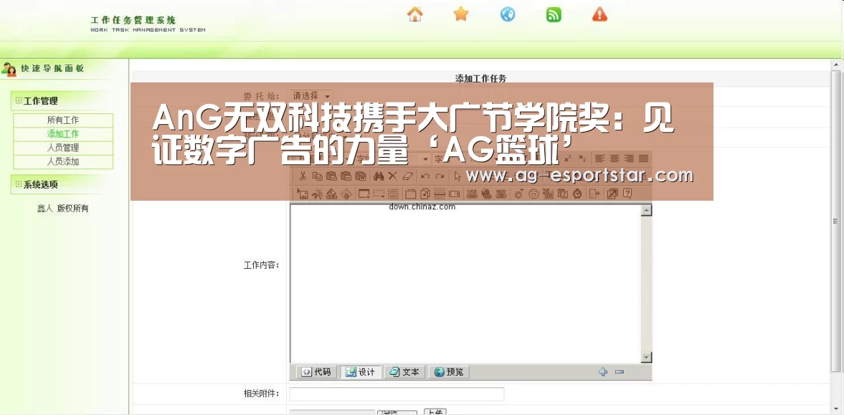
Task: Click the 工作任务管理系统 logo title
Action: [x=133, y=21]
